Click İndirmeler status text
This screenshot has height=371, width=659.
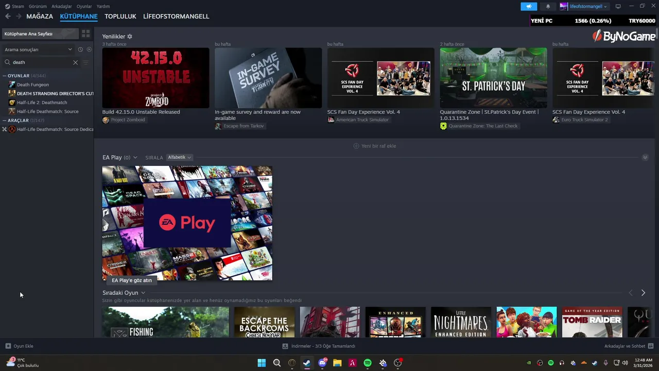click(x=323, y=346)
